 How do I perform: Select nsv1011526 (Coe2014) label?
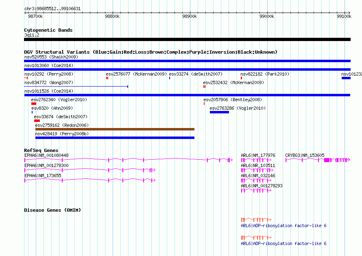click(x=49, y=91)
